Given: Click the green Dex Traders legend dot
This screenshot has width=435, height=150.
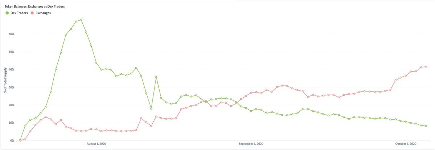Looking at the screenshot, I should (7, 13).
